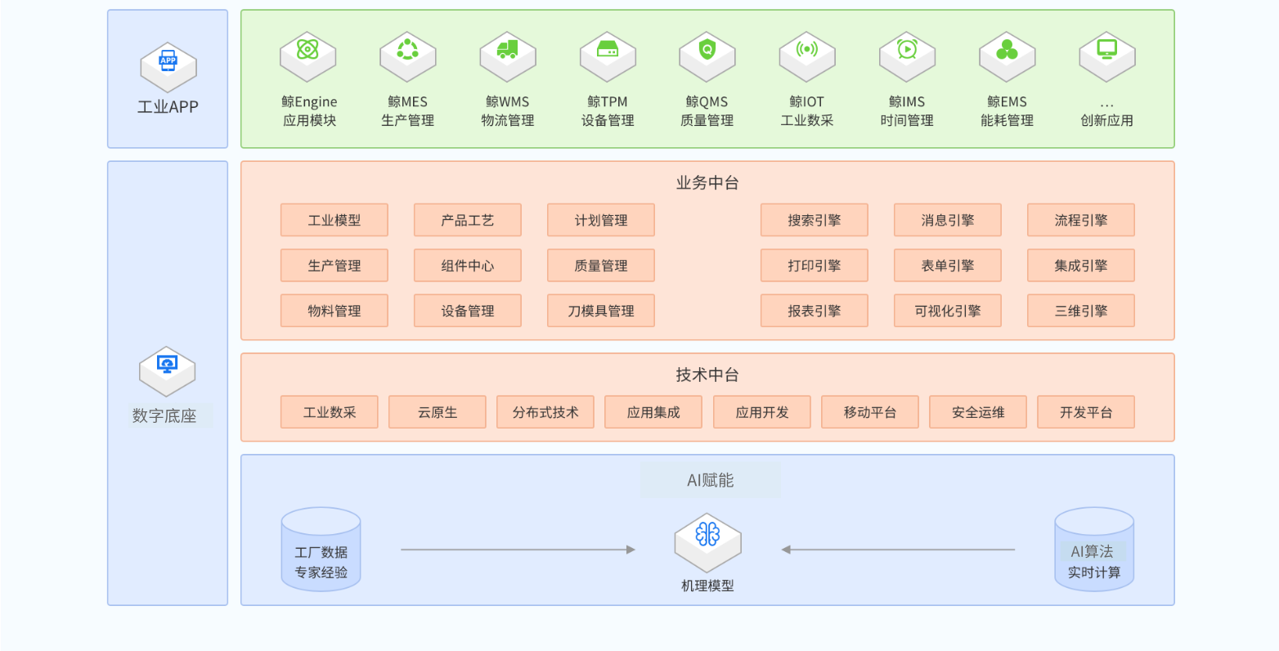Screen dimensions: 1279x651
Task: Click the AI算法 database cylinder
Action: point(1094,550)
